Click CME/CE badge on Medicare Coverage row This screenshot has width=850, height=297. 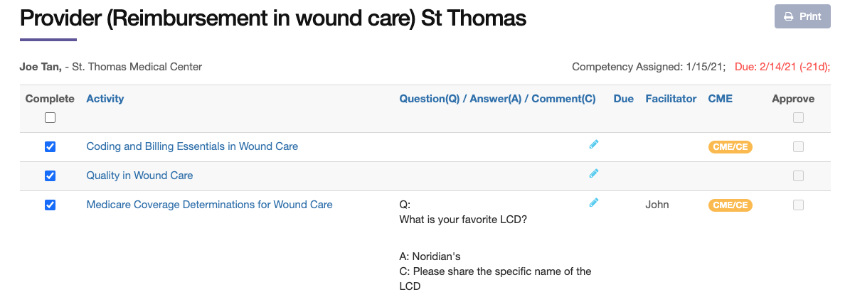731,205
